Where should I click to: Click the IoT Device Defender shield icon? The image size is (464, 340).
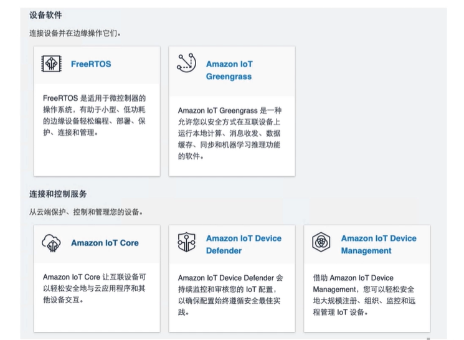(x=186, y=242)
